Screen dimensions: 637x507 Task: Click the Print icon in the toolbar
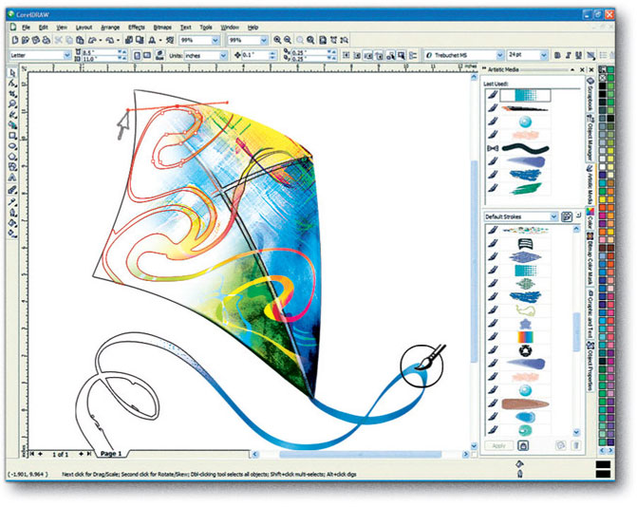pyautogui.click(x=47, y=40)
